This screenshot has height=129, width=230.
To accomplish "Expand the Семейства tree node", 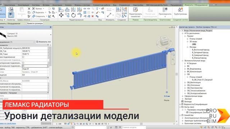I will click(x=180, y=115).
